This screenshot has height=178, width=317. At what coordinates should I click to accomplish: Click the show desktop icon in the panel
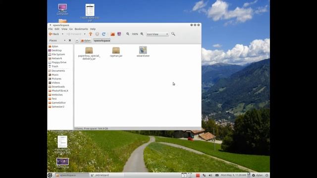[x=184, y=175]
